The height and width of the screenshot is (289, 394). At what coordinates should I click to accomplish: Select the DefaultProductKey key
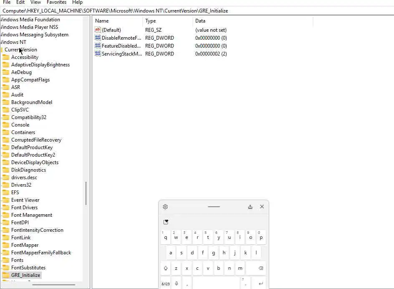pos(32,147)
